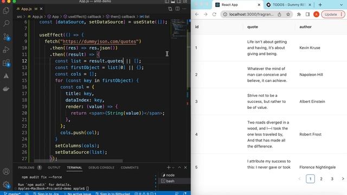Open the Docker sidebar icon

point(6,89)
